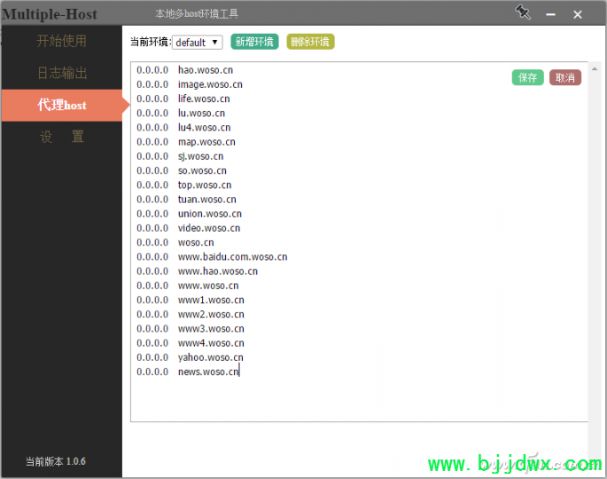Open the 当前环境 default dropdown
This screenshot has width=607, height=479.
198,43
